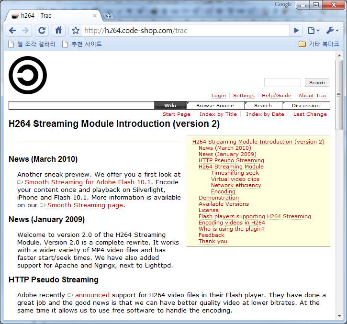The height and width of the screenshot is (324, 347).
Task: Reload the page with the refresh icon
Action: 42,30
